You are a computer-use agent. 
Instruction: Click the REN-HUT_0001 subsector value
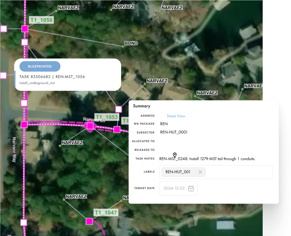pos(174,132)
